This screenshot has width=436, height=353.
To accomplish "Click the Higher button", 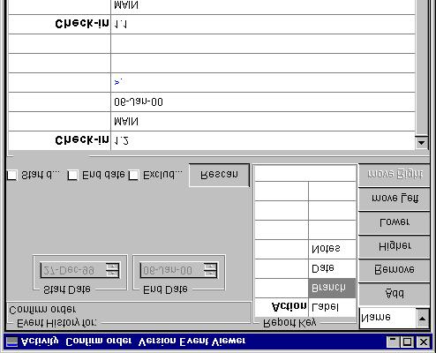I will tap(395, 246).
